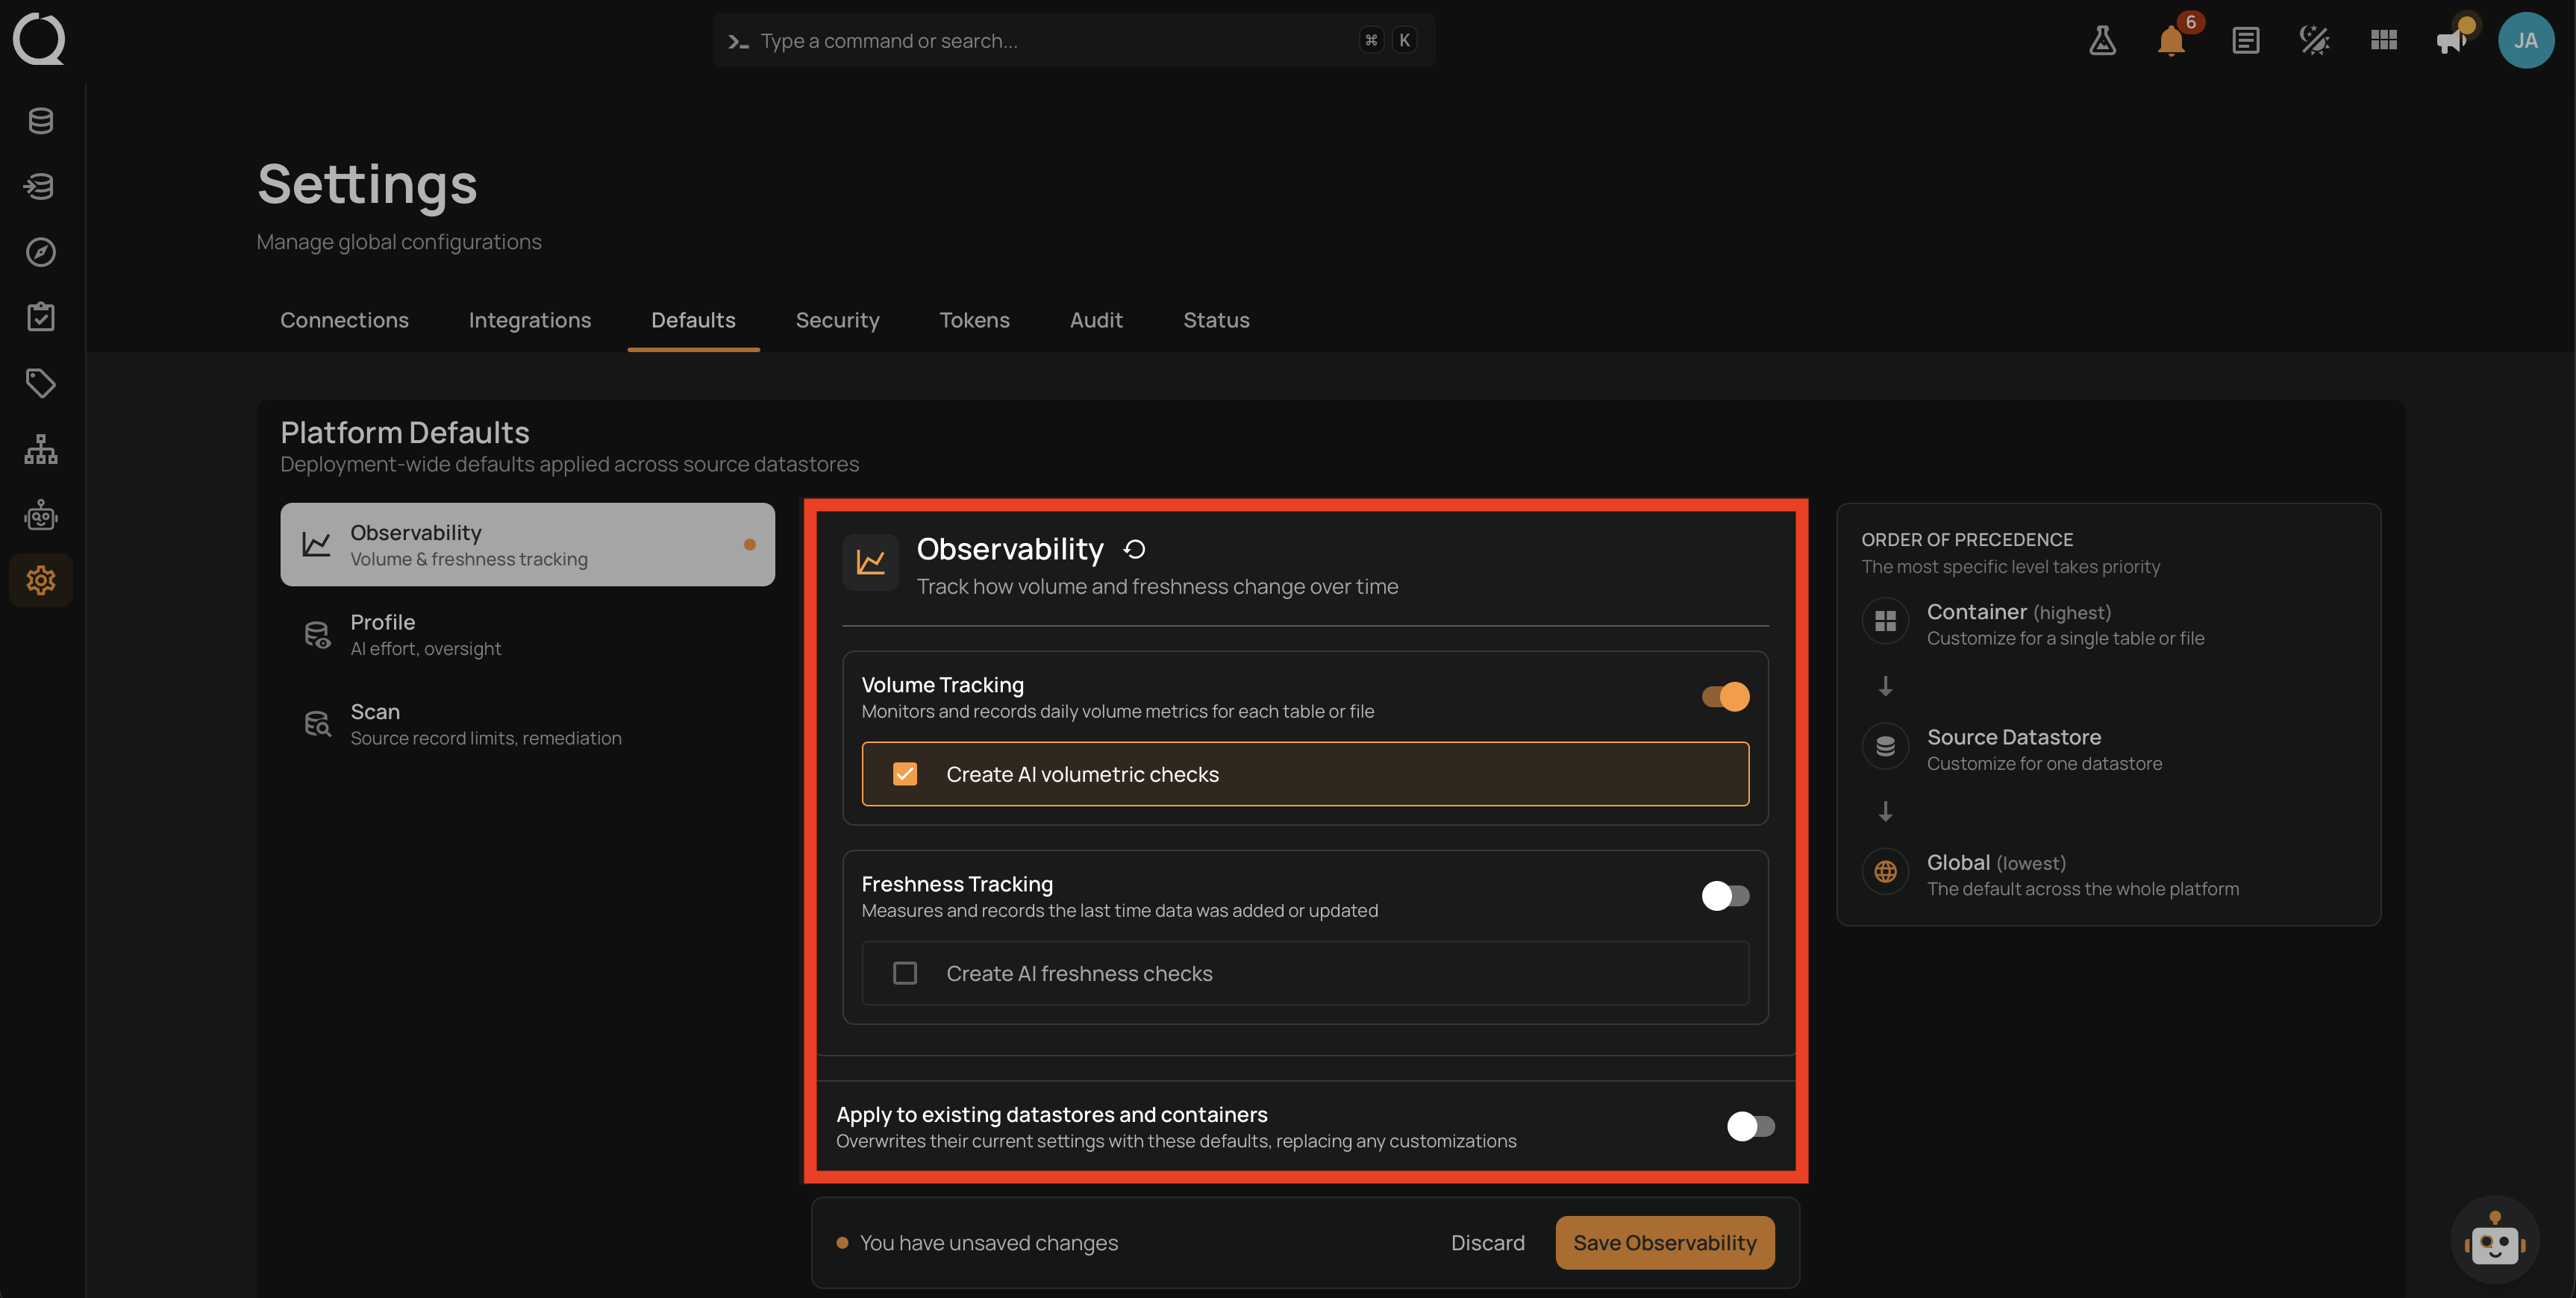Open the chatbot assistant floating button

pyautogui.click(x=2495, y=1240)
